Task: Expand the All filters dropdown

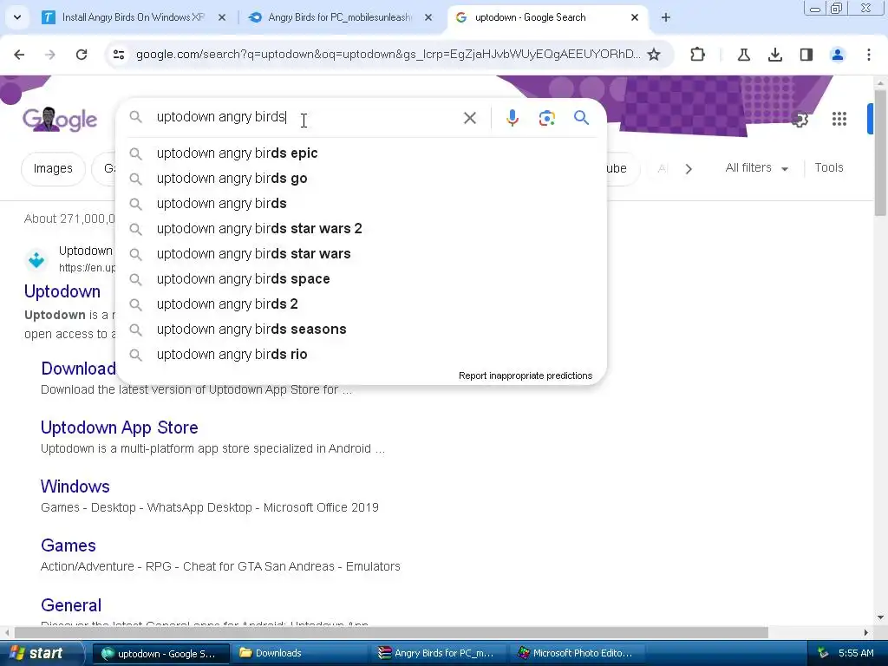Action: 756,168
